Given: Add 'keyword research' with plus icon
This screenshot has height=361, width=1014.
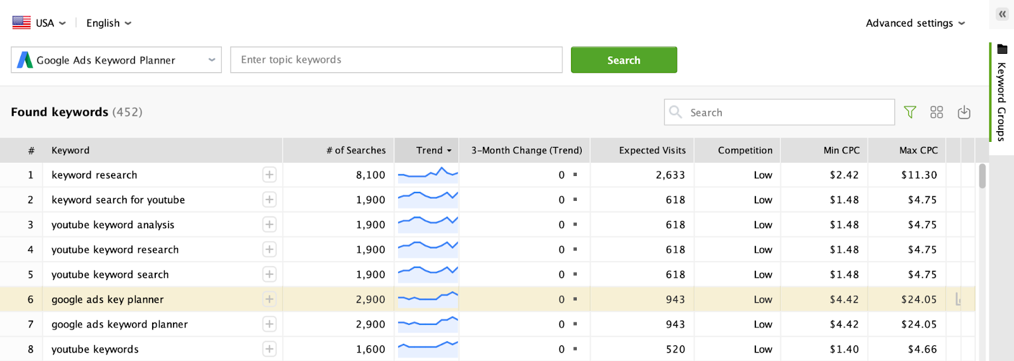Looking at the screenshot, I should pos(269,175).
